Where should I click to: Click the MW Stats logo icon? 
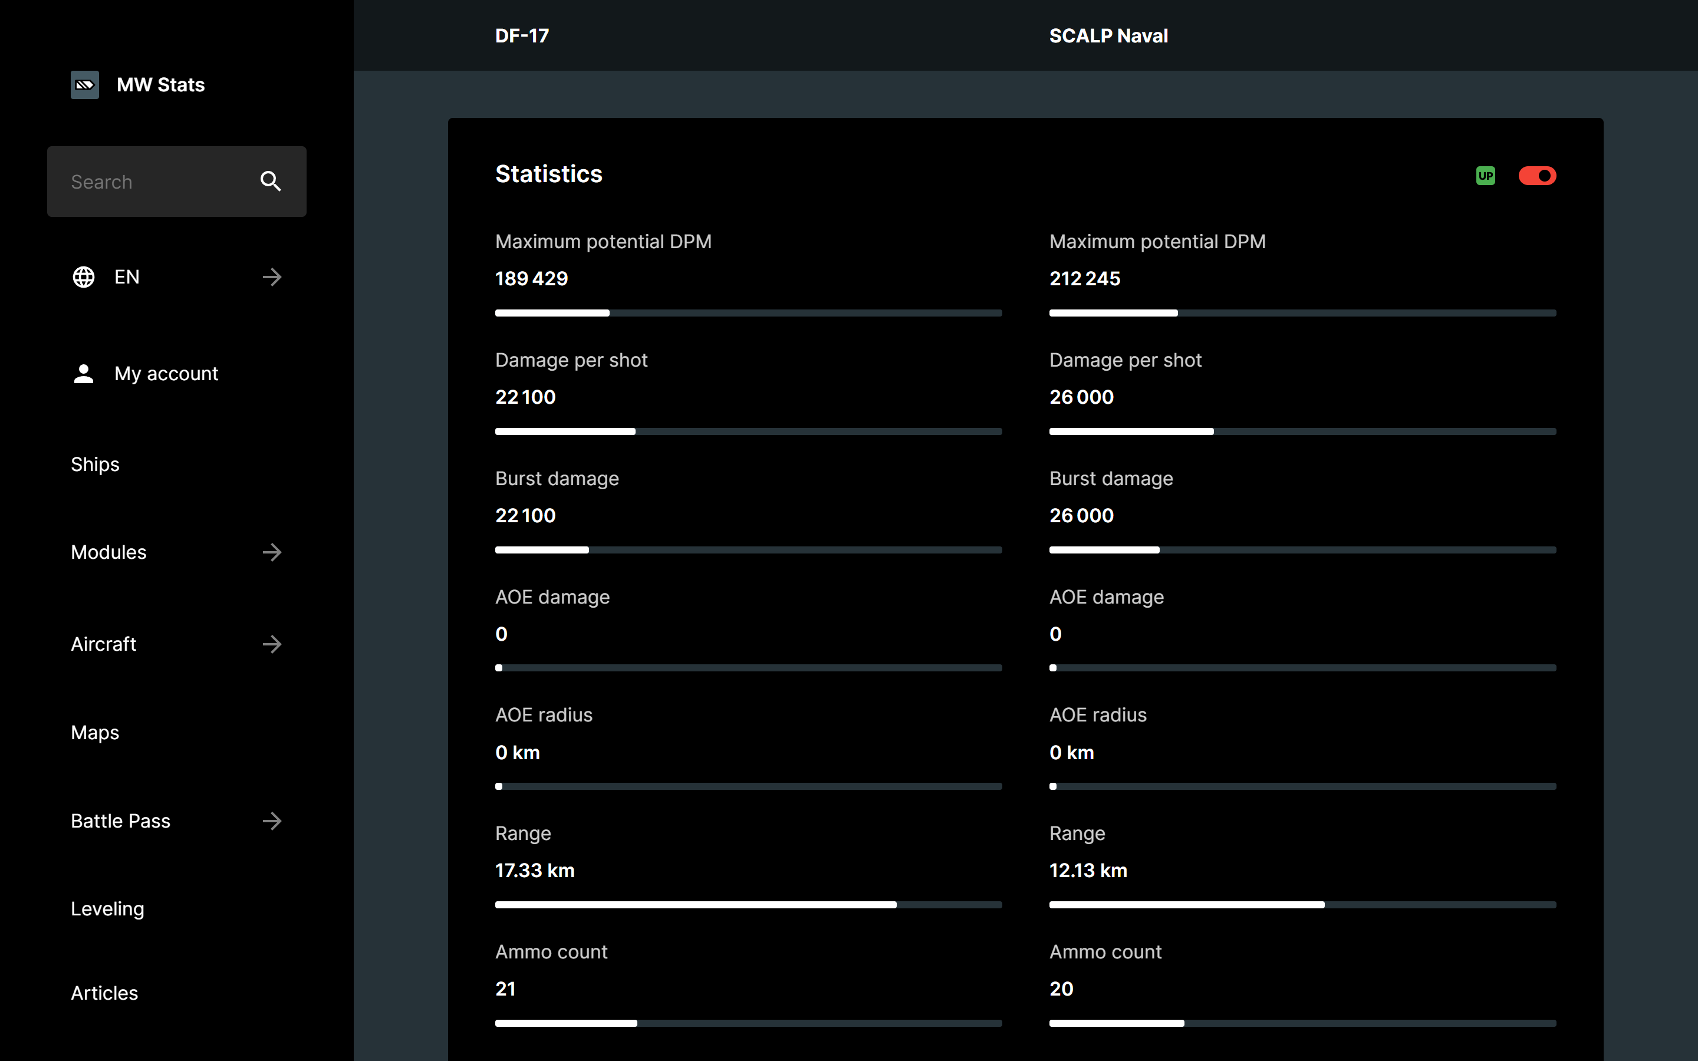(84, 85)
